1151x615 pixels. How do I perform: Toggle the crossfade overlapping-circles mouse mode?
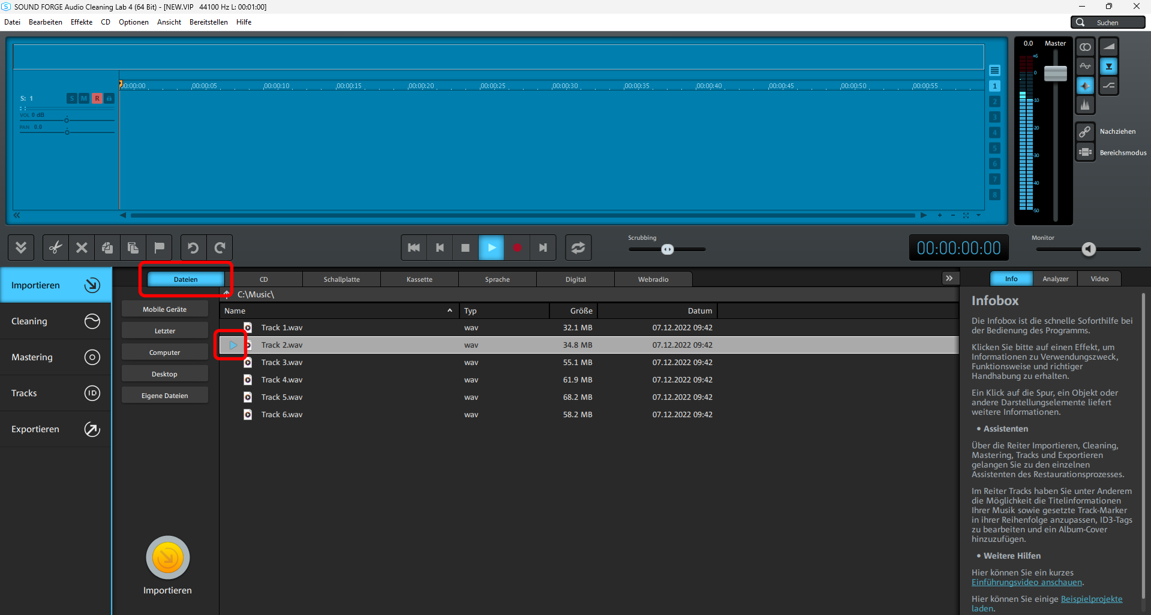(x=1085, y=47)
